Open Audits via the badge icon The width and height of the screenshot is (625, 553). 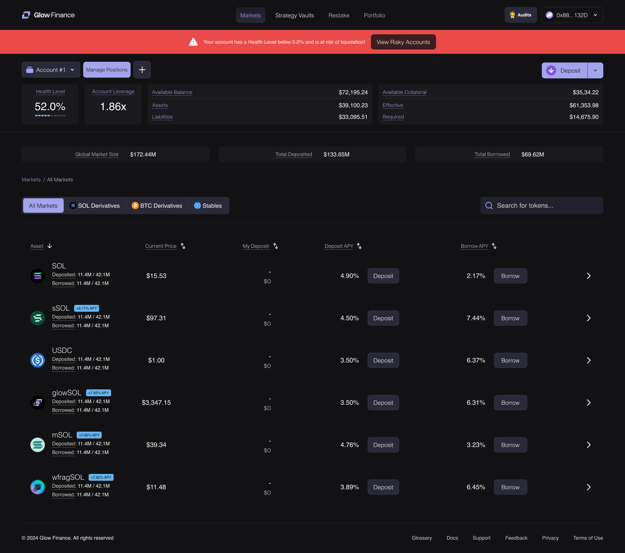point(513,15)
